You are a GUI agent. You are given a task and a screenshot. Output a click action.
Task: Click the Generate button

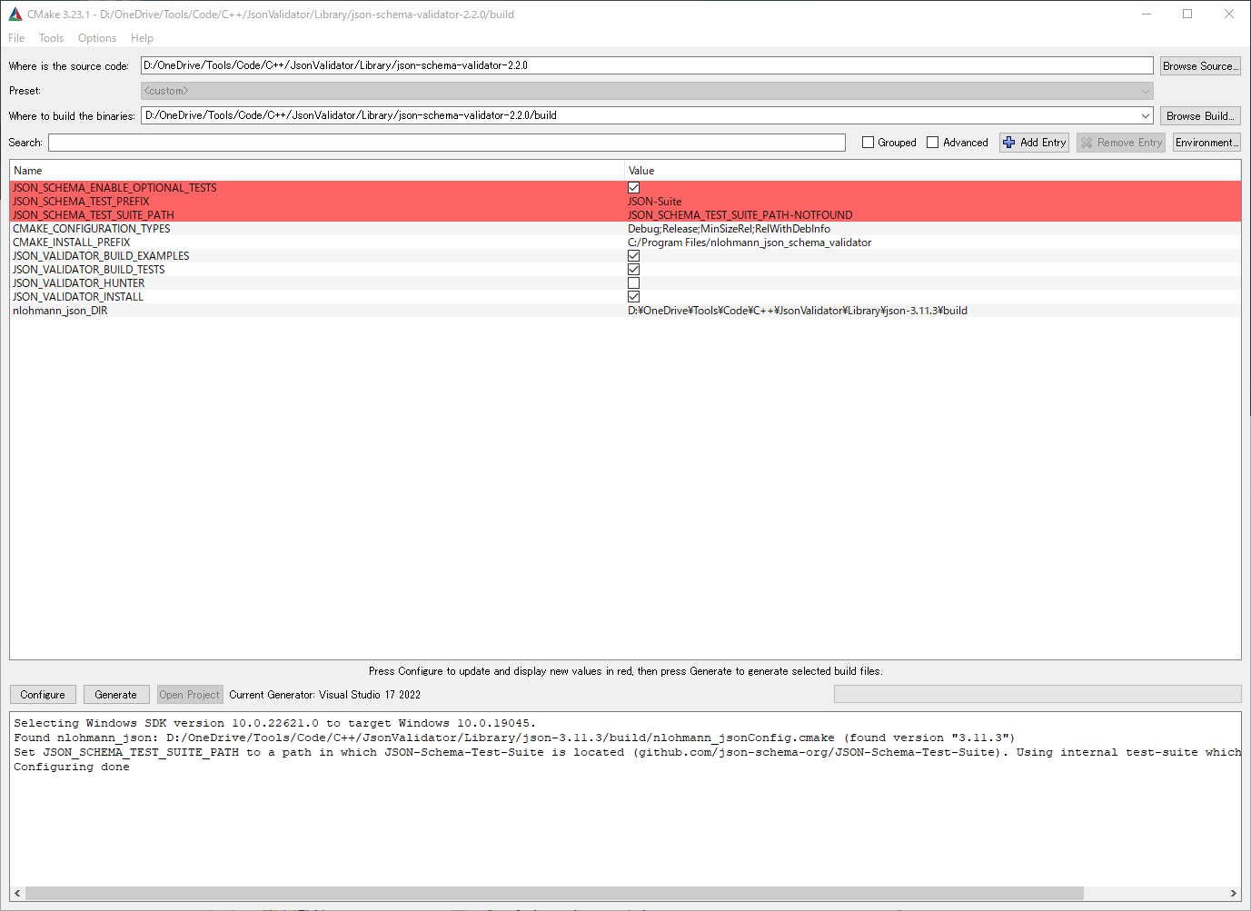[116, 695]
